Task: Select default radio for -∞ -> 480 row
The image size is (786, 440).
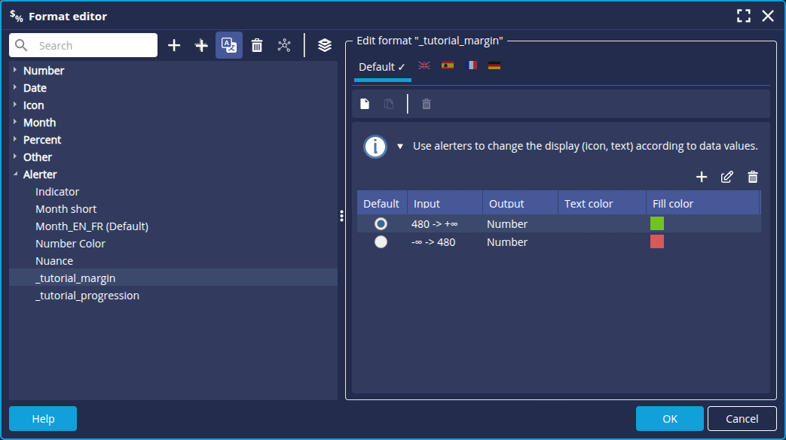Action: 381,242
